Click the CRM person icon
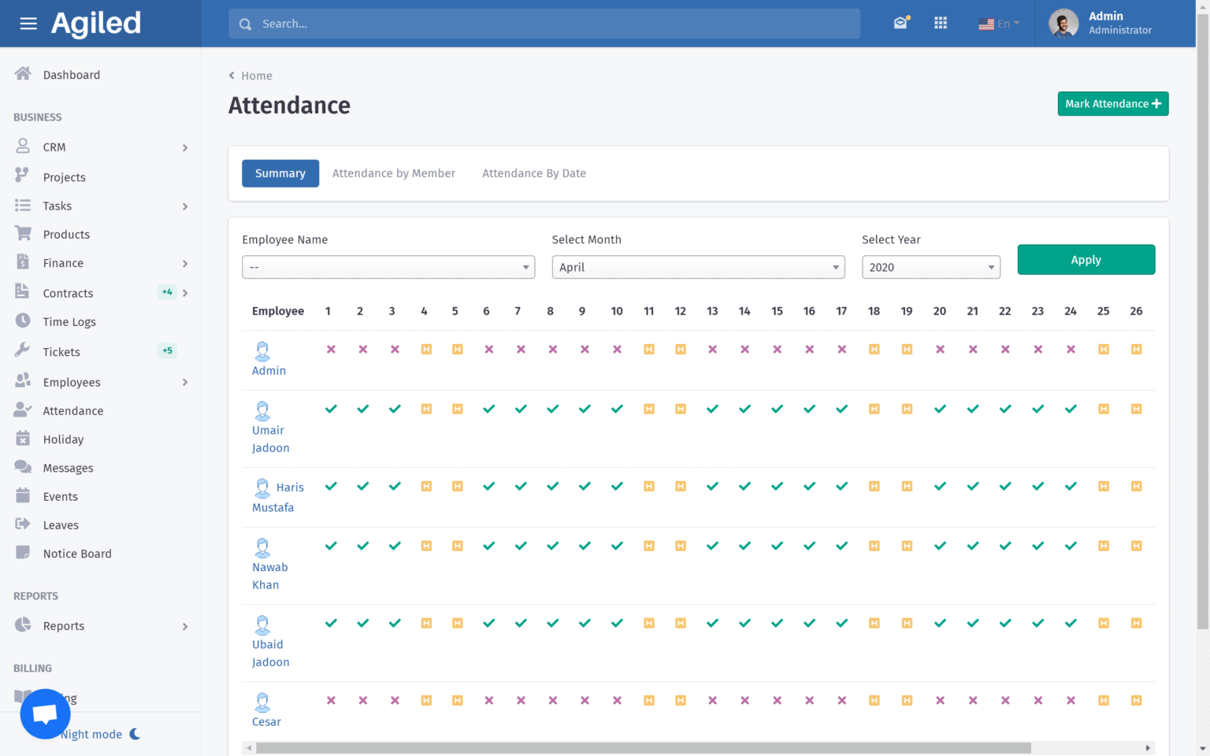1210x756 pixels. point(23,146)
